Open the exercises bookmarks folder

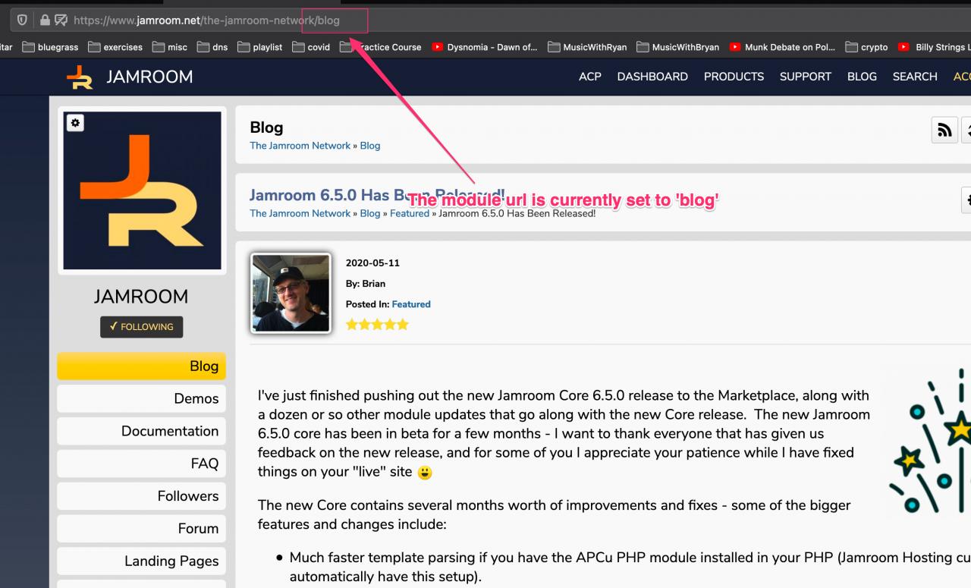pyautogui.click(x=115, y=47)
